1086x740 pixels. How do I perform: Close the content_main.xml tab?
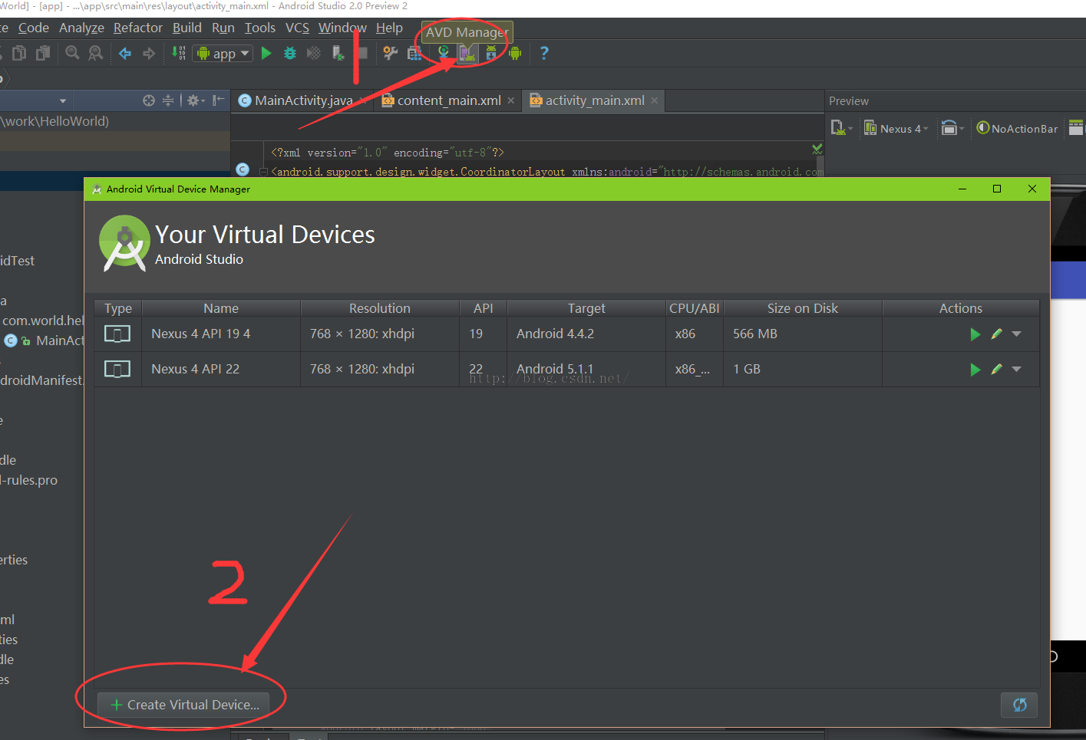(511, 100)
